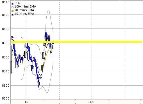Select the 20-mins EMA legend label
Screen dimensions: 143x104
pyautogui.click(x=24, y=10)
